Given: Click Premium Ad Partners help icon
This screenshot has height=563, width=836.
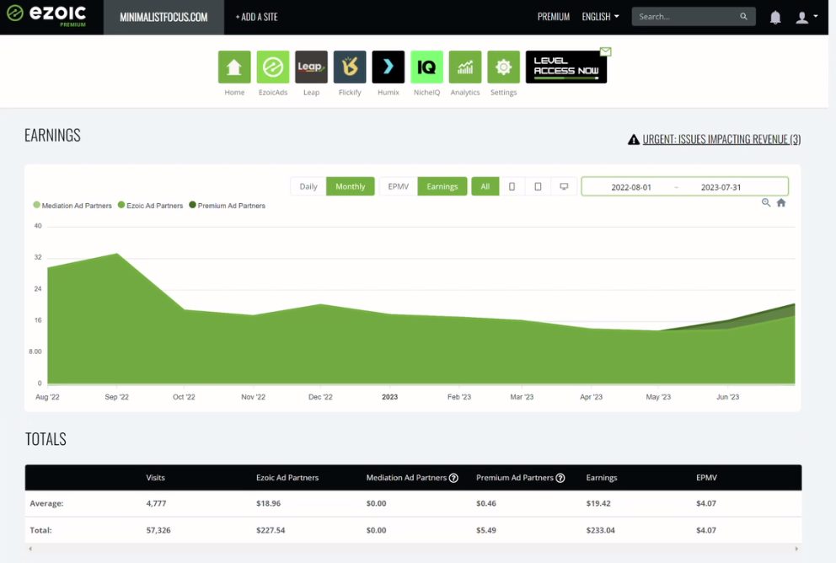Looking at the screenshot, I should pyautogui.click(x=560, y=478).
